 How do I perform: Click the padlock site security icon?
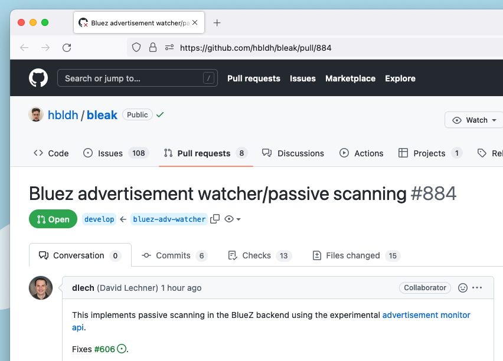click(153, 47)
